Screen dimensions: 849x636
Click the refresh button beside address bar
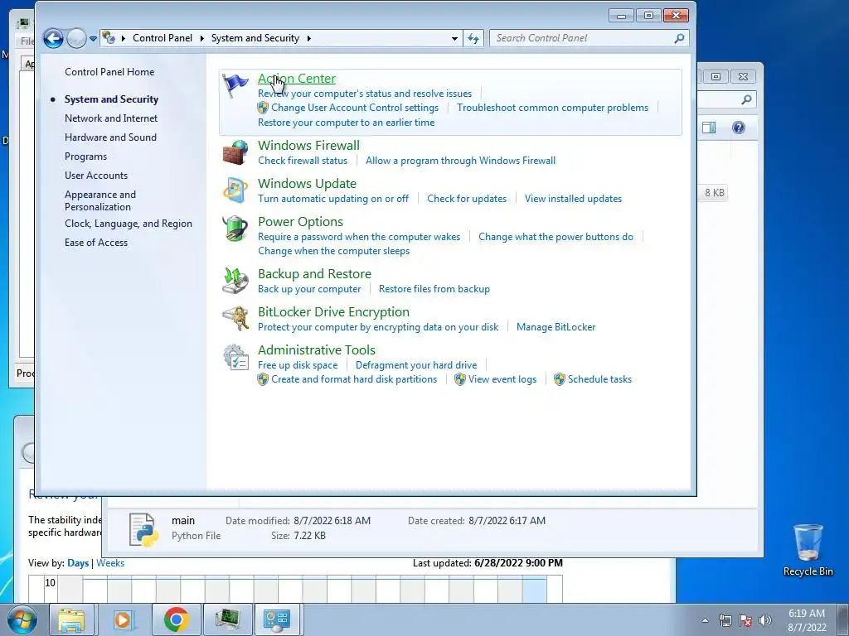(x=473, y=38)
